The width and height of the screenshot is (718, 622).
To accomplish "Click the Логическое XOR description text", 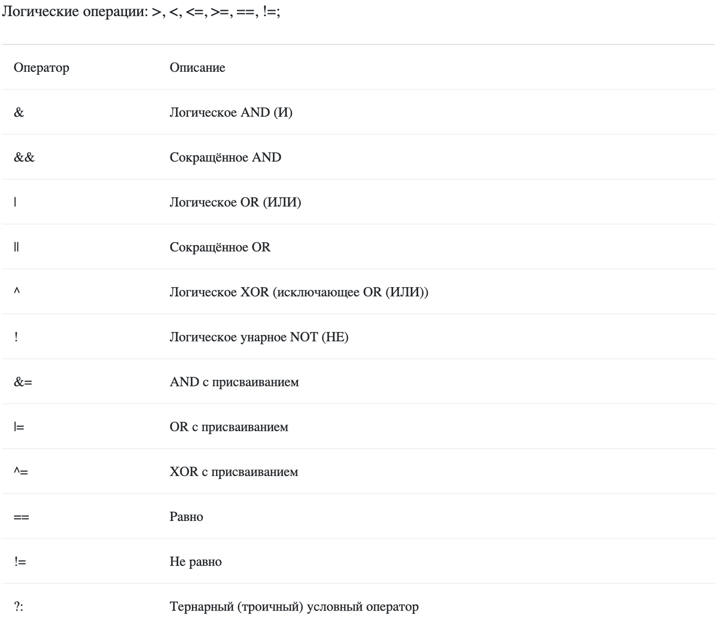I will [299, 292].
